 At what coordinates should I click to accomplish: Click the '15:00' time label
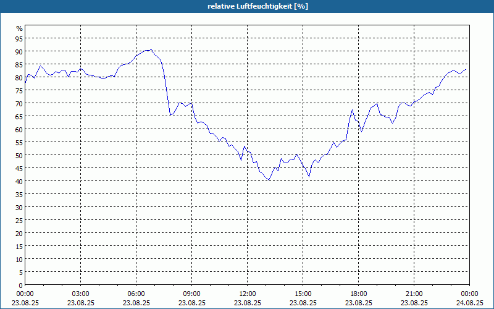(x=303, y=294)
